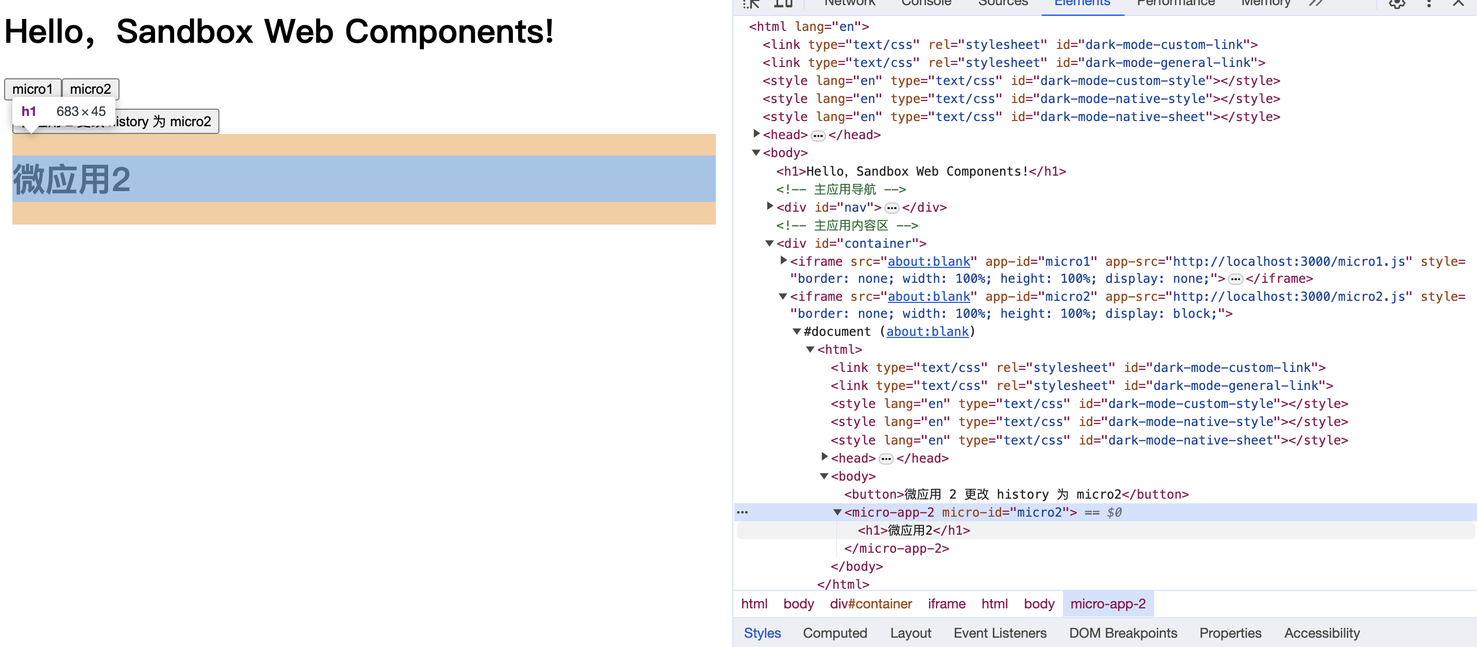The height and width of the screenshot is (647, 1477).
Task: Click ellipsis beside micro-app-2 row
Action: [x=743, y=512]
